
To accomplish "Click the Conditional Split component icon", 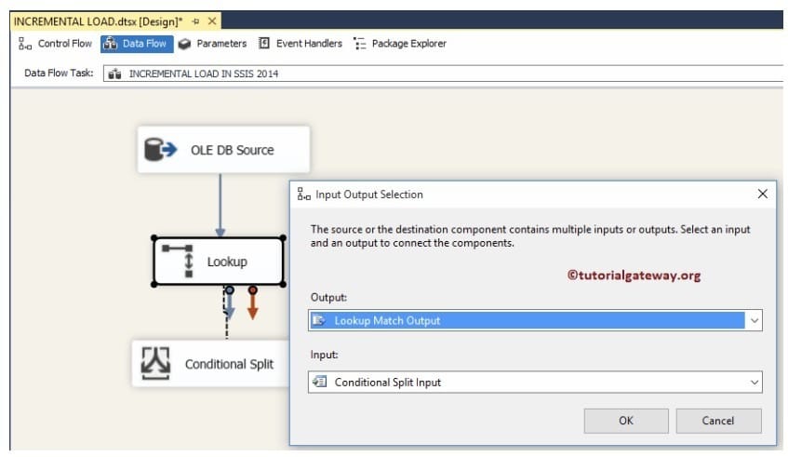I will pos(155,364).
